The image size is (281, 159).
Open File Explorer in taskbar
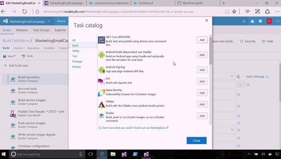click(x=113, y=154)
